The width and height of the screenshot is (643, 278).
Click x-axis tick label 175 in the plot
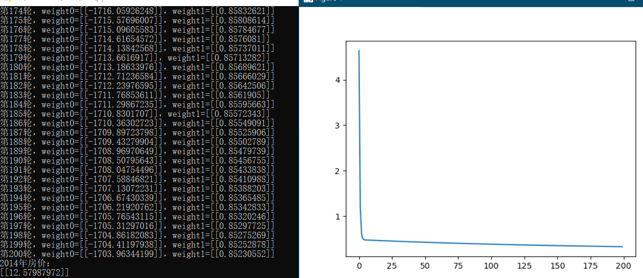click(591, 266)
